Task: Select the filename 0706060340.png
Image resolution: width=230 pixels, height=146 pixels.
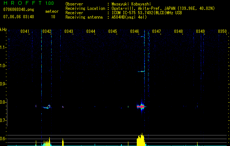Action: [x=19, y=10]
